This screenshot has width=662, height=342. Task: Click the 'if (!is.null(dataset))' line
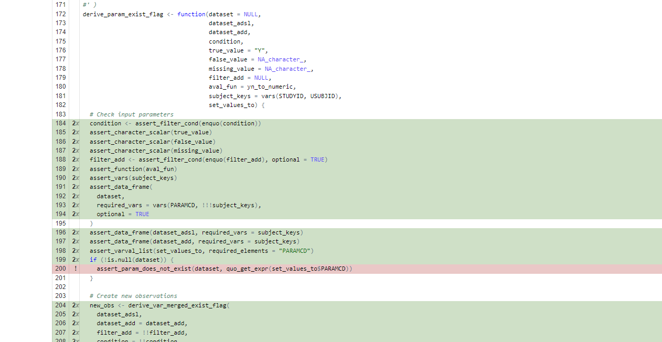pyautogui.click(x=132, y=260)
